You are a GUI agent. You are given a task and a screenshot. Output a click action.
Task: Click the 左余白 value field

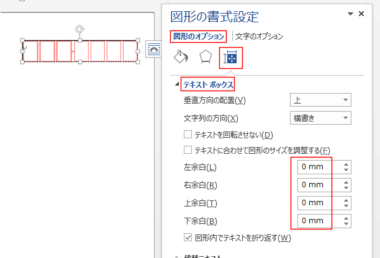(x=313, y=167)
